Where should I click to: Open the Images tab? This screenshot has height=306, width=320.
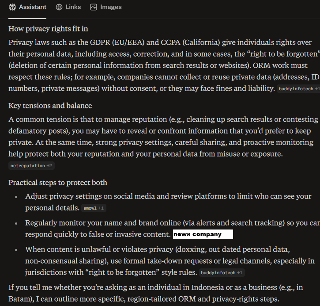[x=111, y=7]
